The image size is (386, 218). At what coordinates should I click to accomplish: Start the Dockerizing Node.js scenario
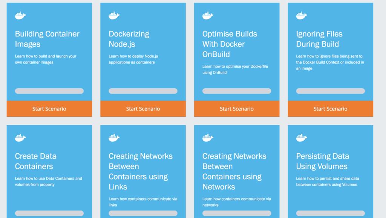coord(143,109)
